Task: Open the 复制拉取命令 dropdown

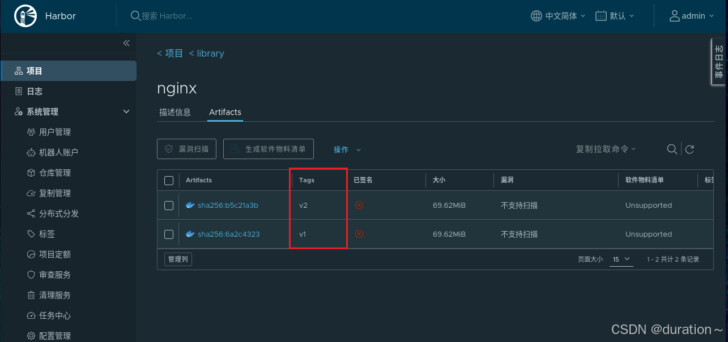Action: coord(606,149)
